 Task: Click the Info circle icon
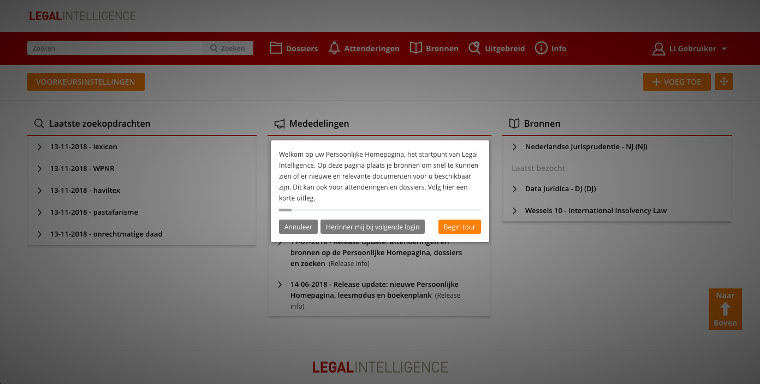541,48
